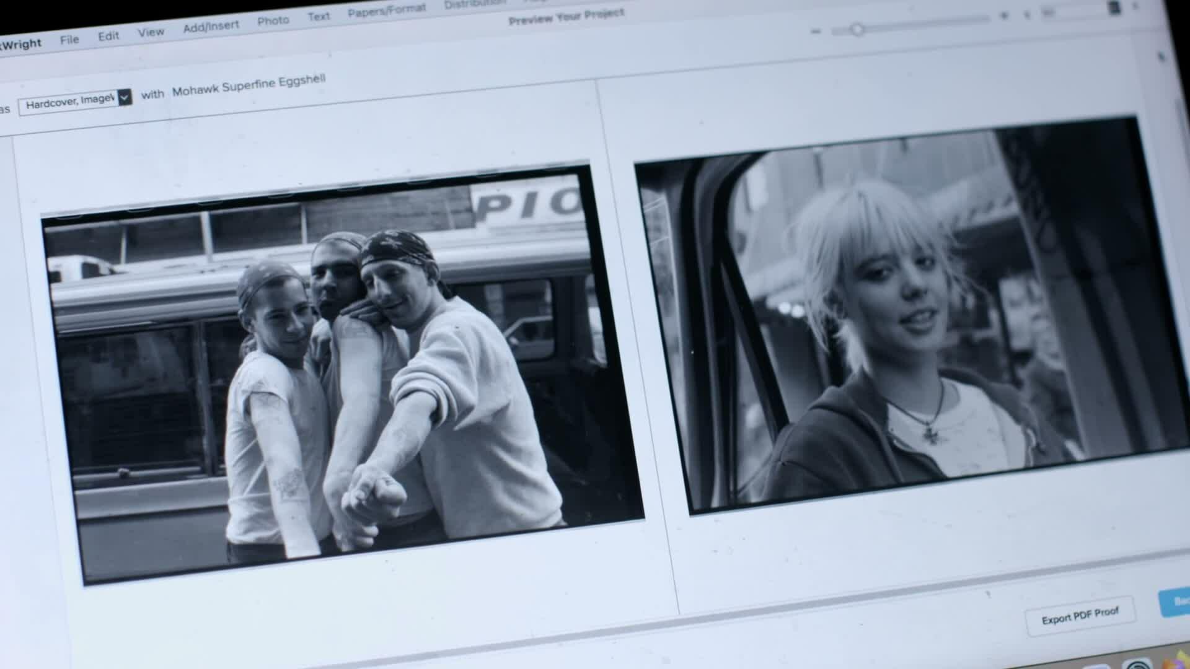This screenshot has height=669, width=1190.
Task: Open the View menu
Action: (x=151, y=32)
